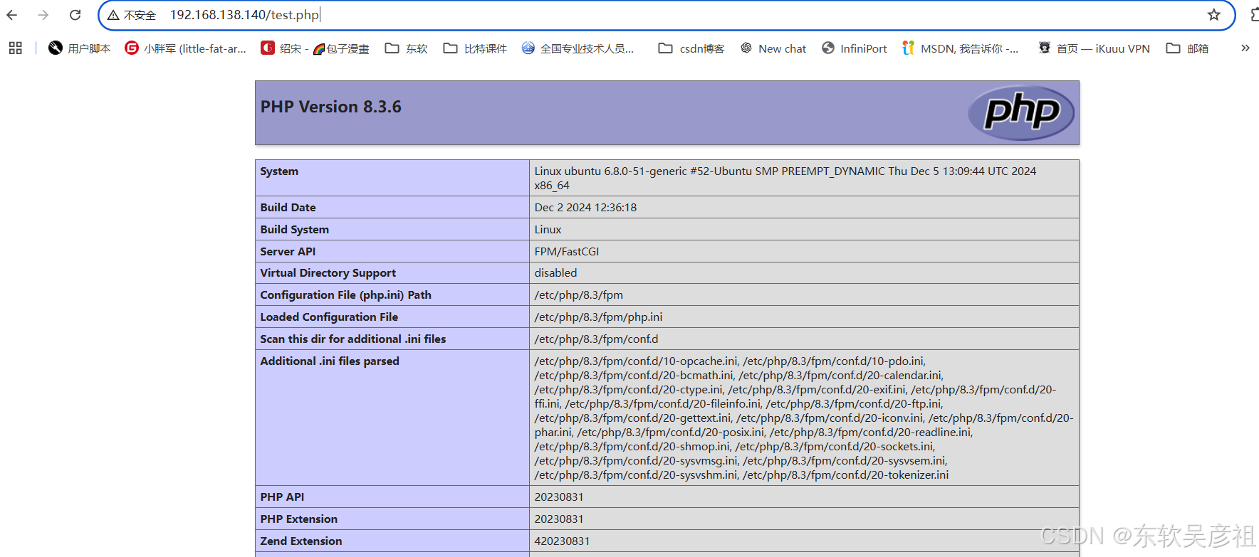Select the PHP Version 8.3.6 heading
Viewport: 1259px width, 557px height.
330,107
